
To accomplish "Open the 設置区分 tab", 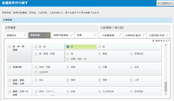I will (x=16, y=35).
